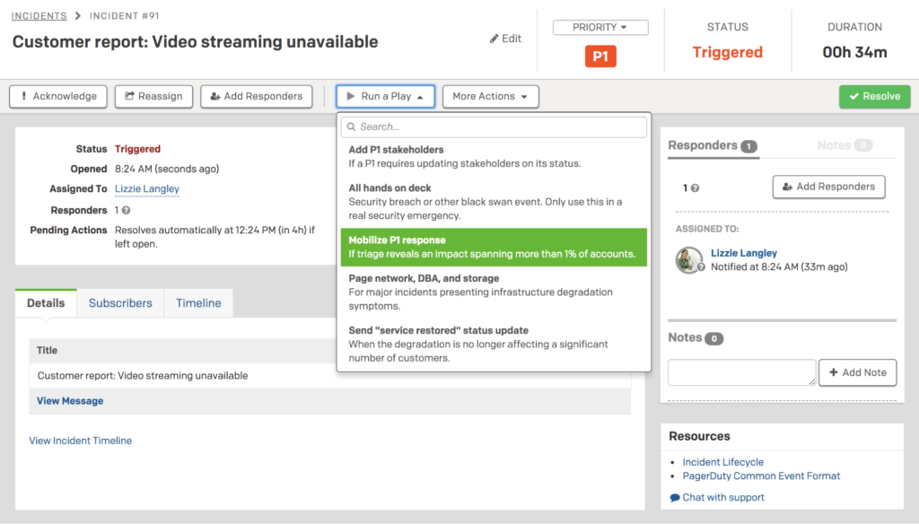Open the Incident Lifecycle resource link
The height and width of the screenshot is (524, 919).
point(722,462)
